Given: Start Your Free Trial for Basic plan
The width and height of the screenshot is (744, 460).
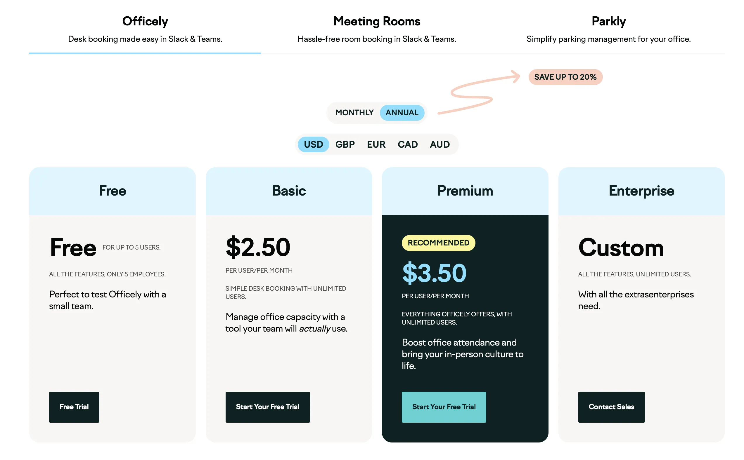Looking at the screenshot, I should pyautogui.click(x=267, y=407).
